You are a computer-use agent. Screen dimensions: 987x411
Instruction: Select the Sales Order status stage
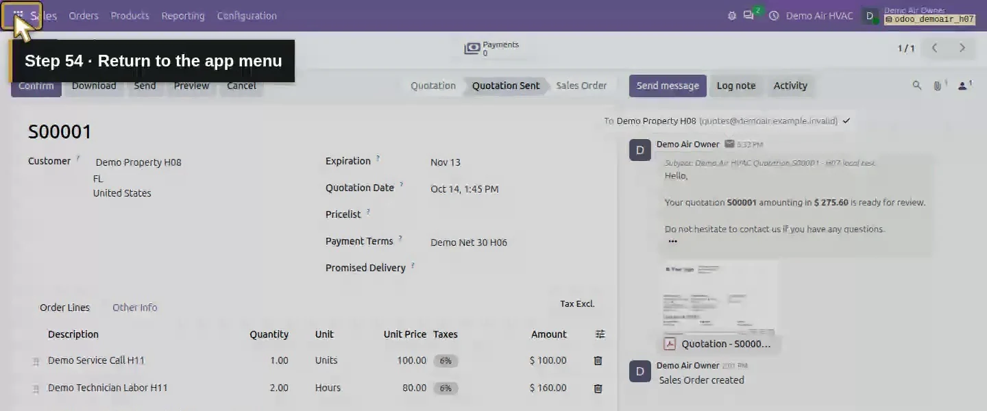click(x=581, y=86)
